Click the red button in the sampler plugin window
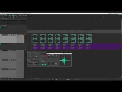This screenshot has width=122, height=92. coord(45,56)
